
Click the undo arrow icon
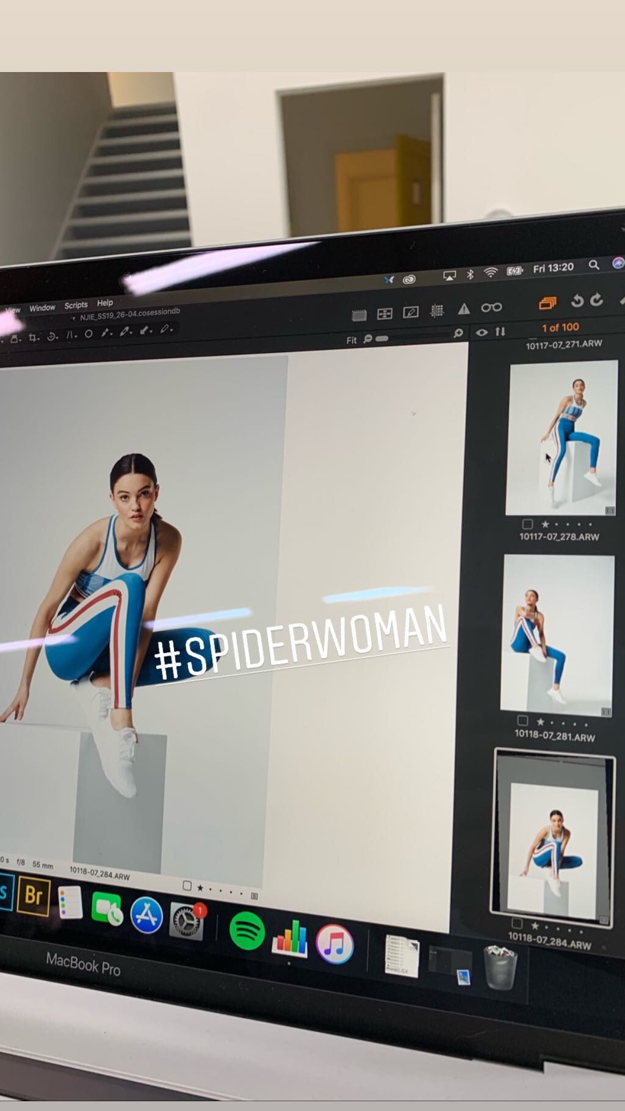(577, 300)
